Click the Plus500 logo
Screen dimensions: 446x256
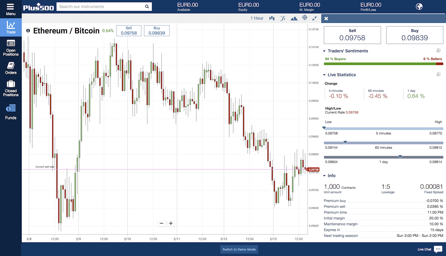pyautogui.click(x=39, y=7)
